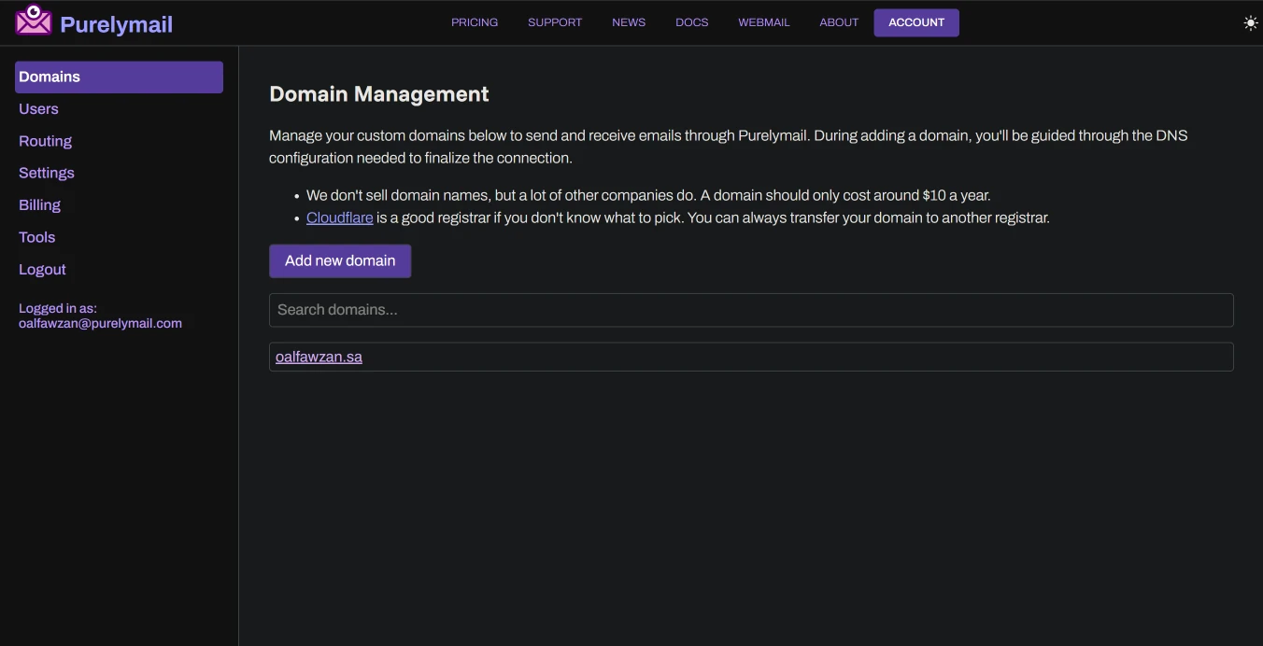This screenshot has height=646, width=1263.
Task: Go to the Support page
Action: 555,22
